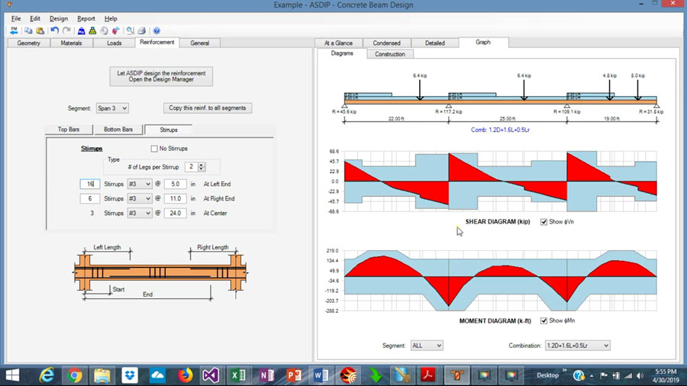Open Google Chrome from the taskbar

[75, 375]
